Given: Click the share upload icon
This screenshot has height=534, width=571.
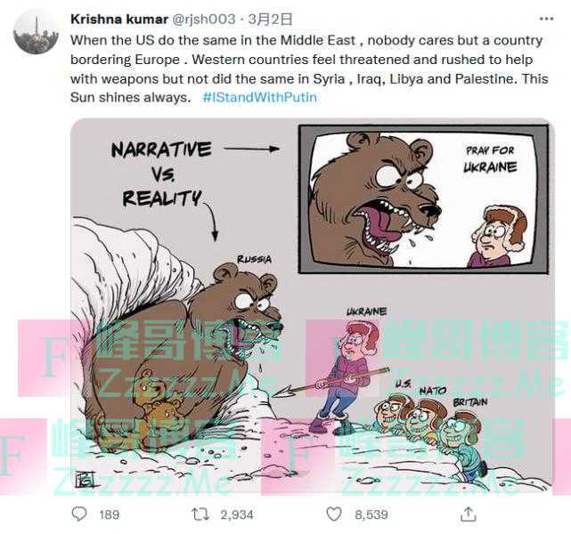Looking at the screenshot, I should coord(469,514).
